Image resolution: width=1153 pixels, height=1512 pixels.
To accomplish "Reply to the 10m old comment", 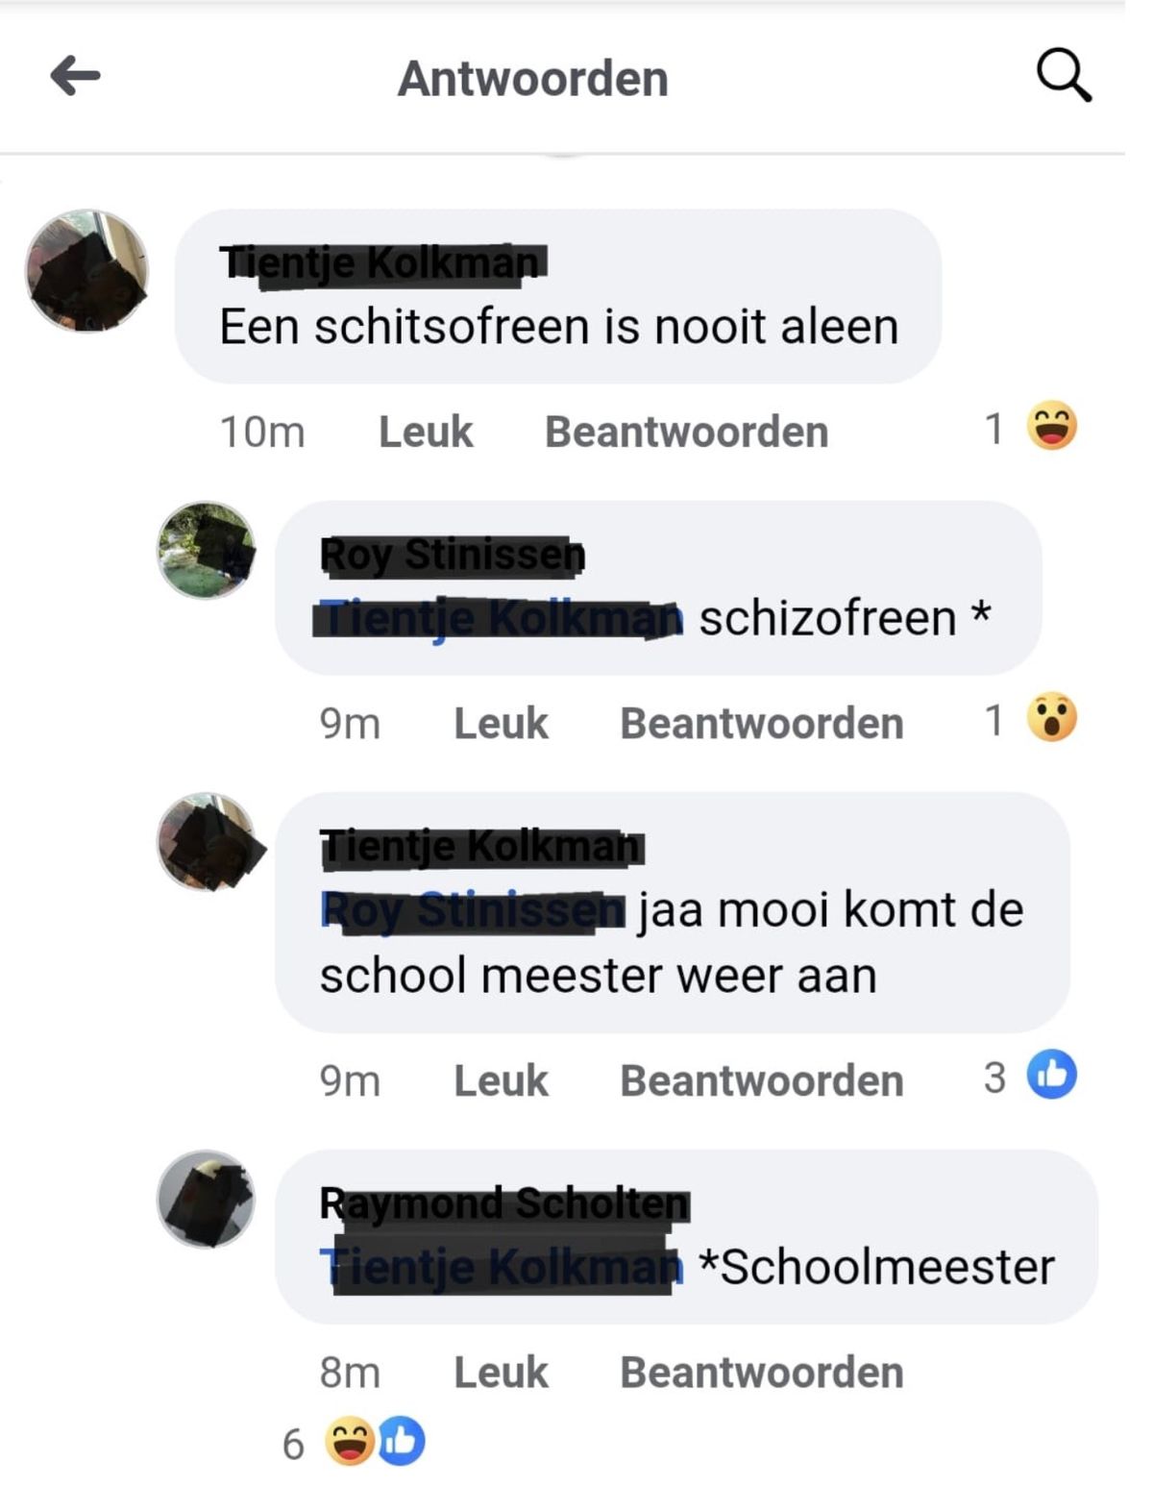I will click(687, 432).
